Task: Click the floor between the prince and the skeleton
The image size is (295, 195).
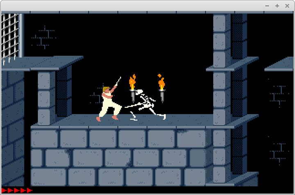Action: click(x=125, y=120)
